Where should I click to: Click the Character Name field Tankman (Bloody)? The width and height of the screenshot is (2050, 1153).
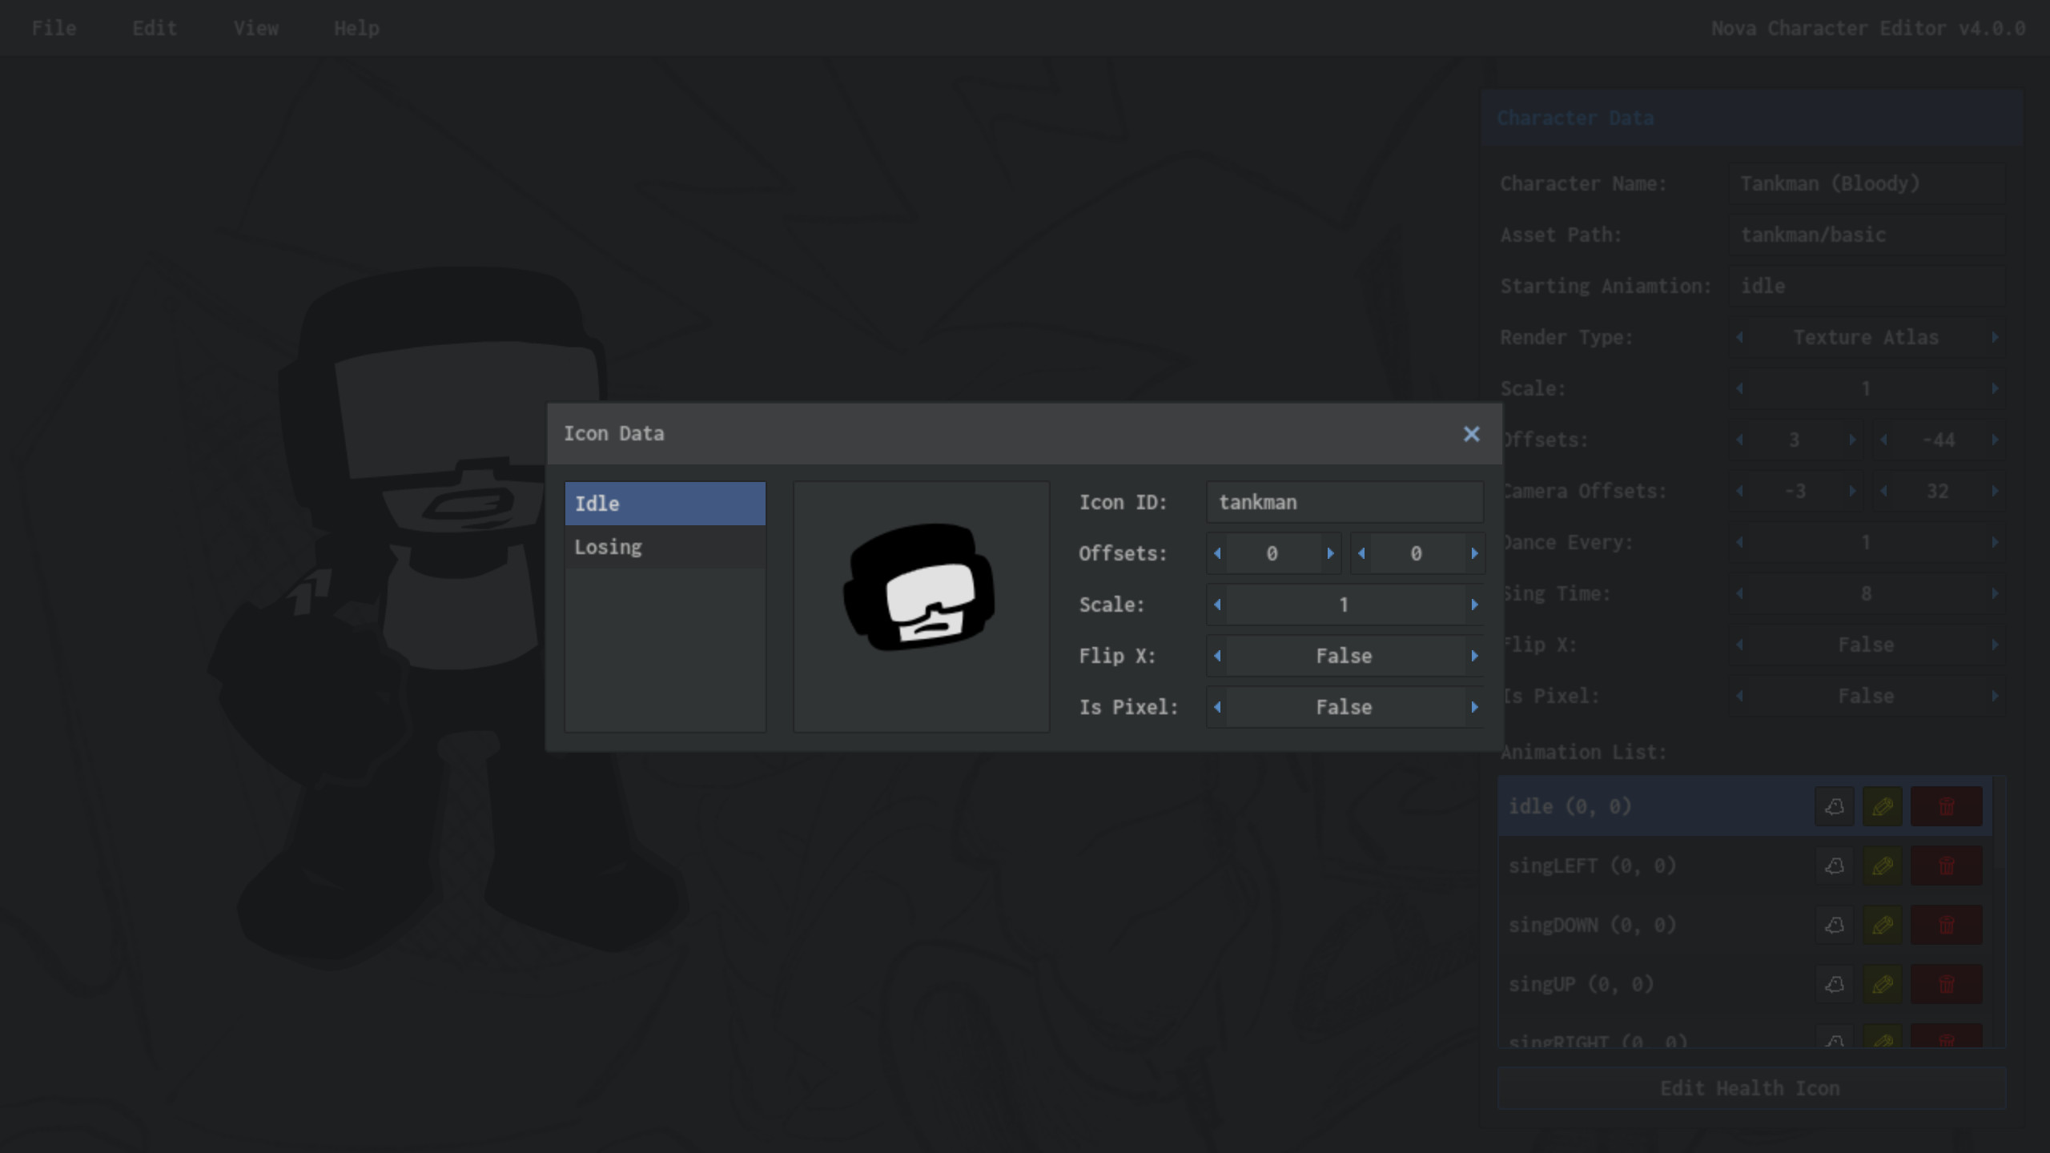[1867, 183]
